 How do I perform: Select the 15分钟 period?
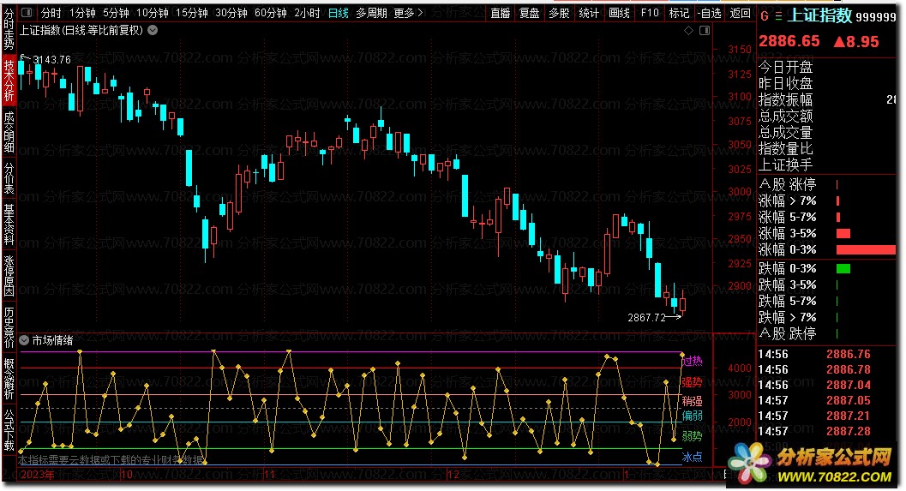192,13
